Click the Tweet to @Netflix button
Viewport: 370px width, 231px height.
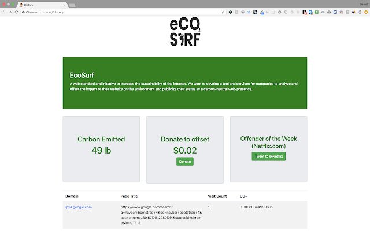pos(268,157)
